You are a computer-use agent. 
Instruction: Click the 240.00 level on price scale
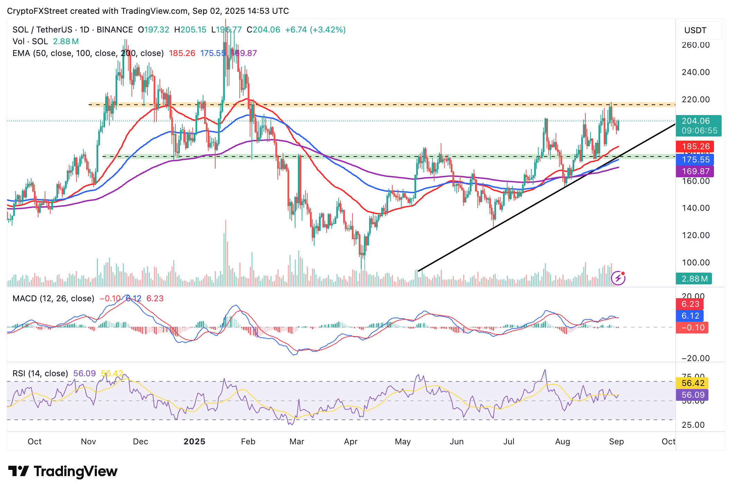(695, 72)
